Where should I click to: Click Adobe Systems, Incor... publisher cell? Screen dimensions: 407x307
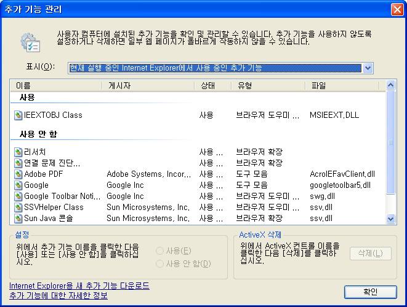pos(149,174)
